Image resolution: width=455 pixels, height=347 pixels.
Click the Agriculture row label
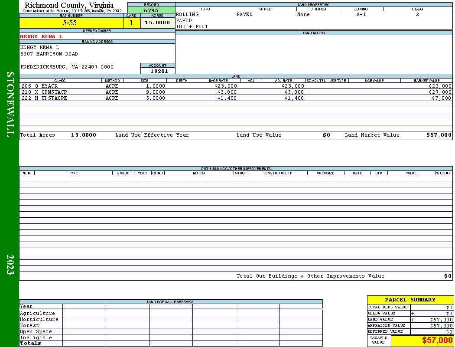point(37,313)
